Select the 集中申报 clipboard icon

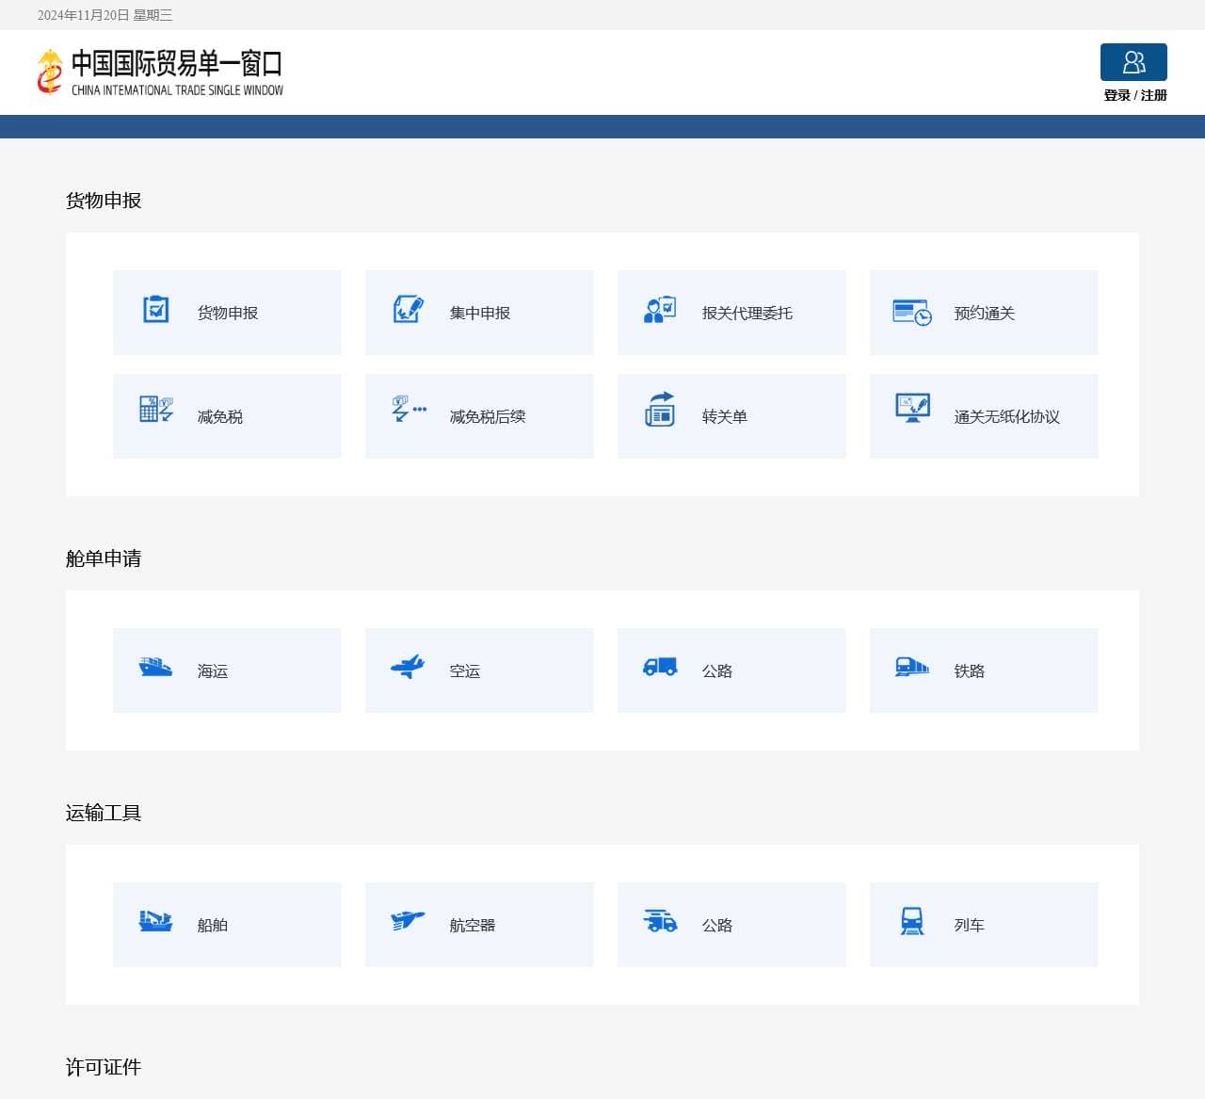409,309
